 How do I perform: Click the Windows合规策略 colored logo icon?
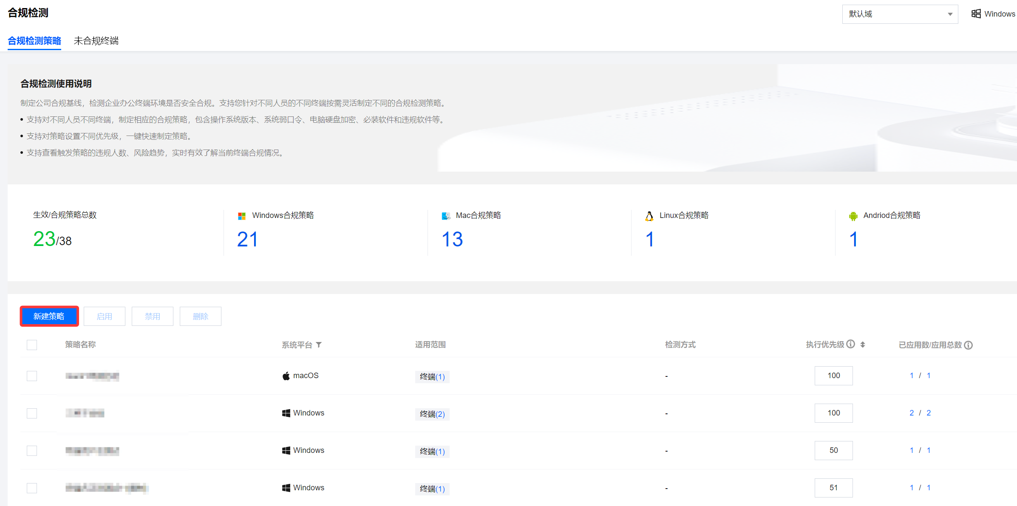(242, 216)
